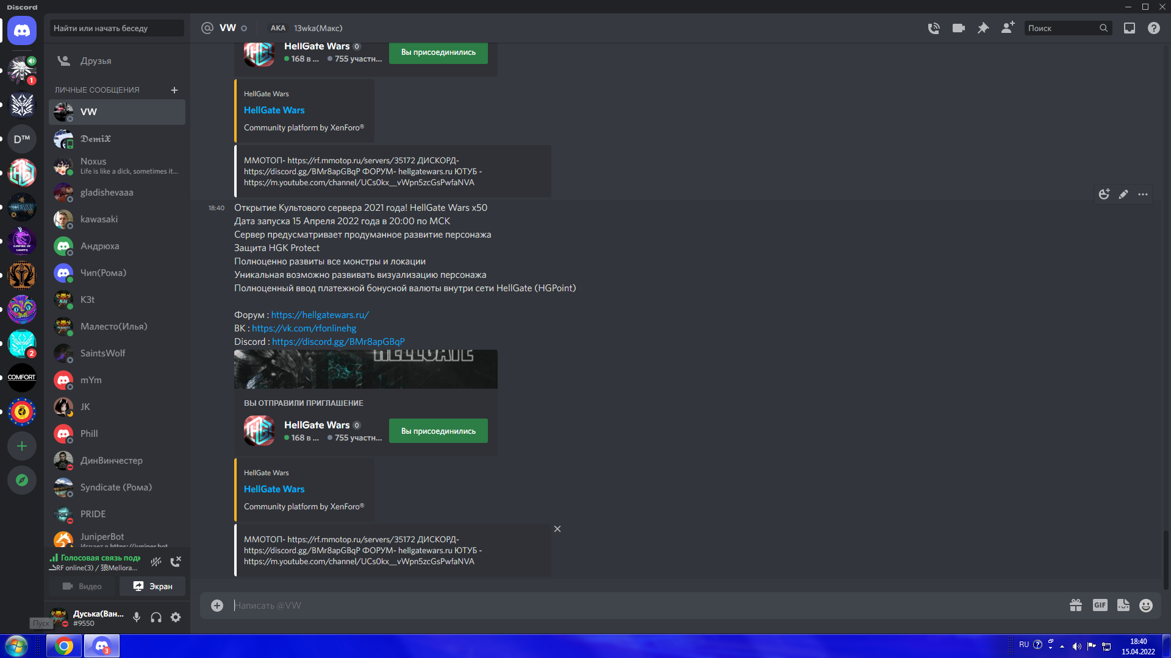Open Windows Start menu
The image size is (1171, 658).
coord(16,646)
